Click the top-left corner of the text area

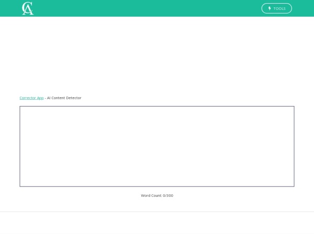(x=21, y=108)
